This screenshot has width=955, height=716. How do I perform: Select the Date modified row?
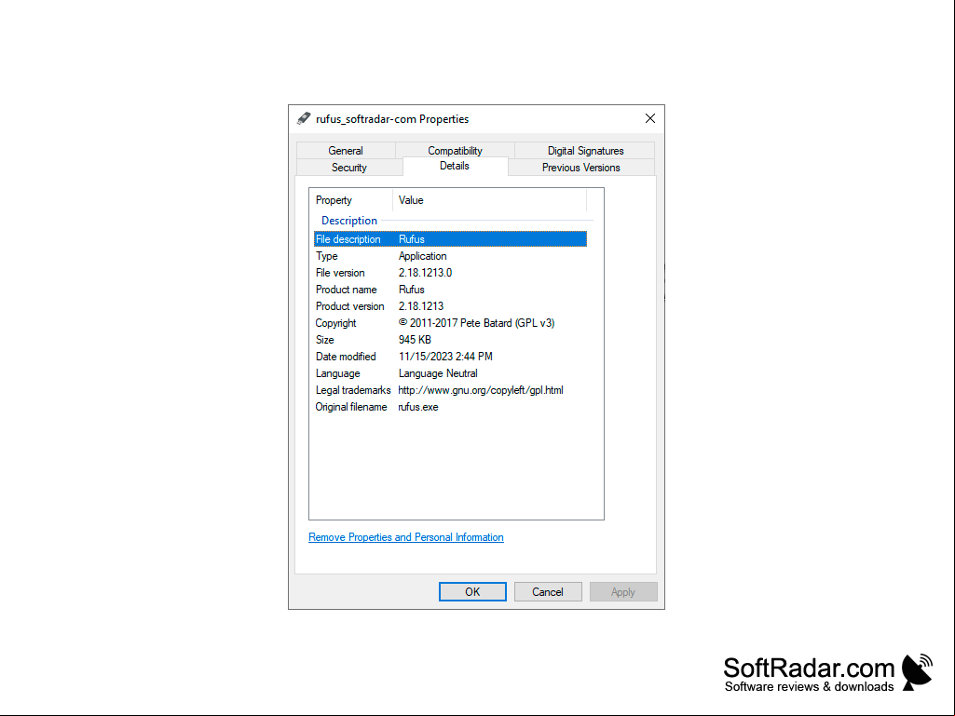450,357
